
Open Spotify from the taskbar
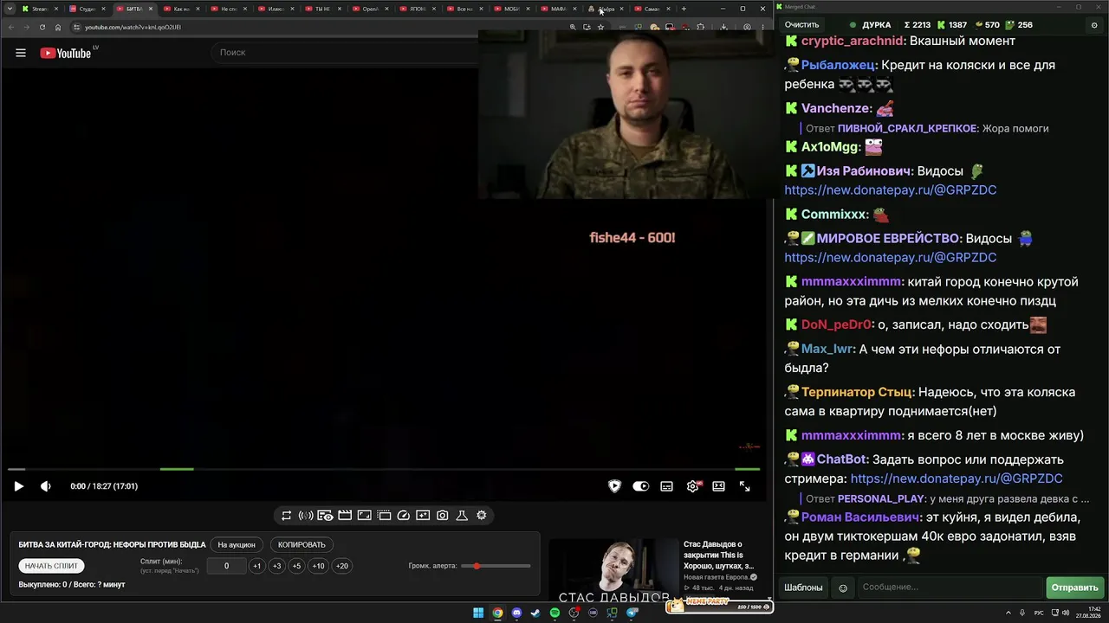tap(554, 613)
